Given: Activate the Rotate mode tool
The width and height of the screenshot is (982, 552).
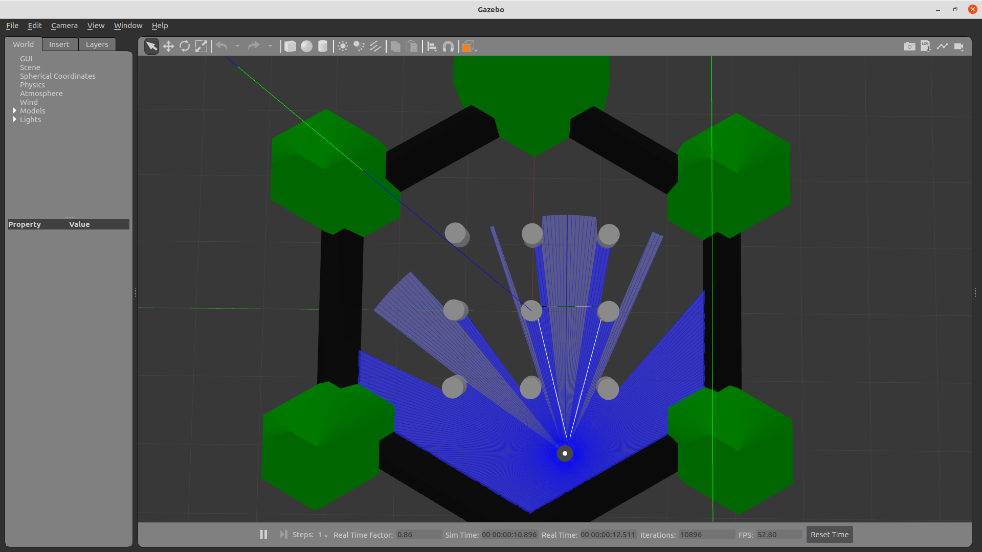Looking at the screenshot, I should click(185, 46).
